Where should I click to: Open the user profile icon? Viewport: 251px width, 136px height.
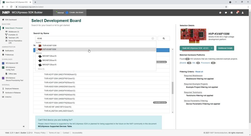pos(243,13)
